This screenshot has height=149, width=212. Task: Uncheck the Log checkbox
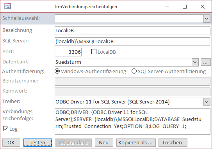click(x=5, y=129)
